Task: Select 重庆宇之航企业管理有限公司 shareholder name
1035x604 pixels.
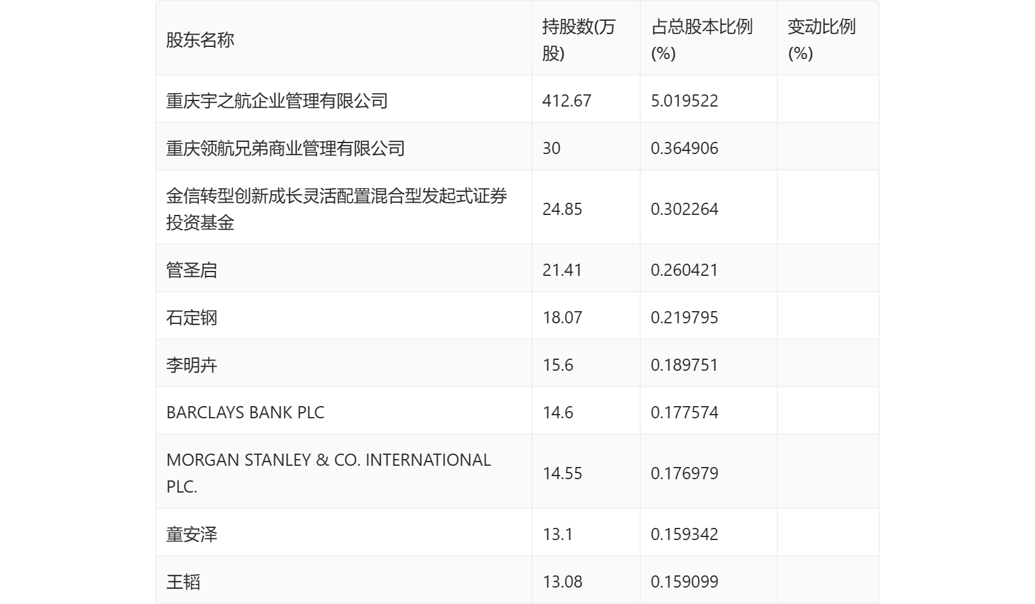Action: click(x=277, y=100)
